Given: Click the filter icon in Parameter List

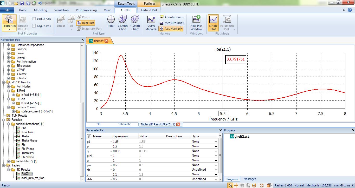Looking at the screenshot, I should (89, 136).
